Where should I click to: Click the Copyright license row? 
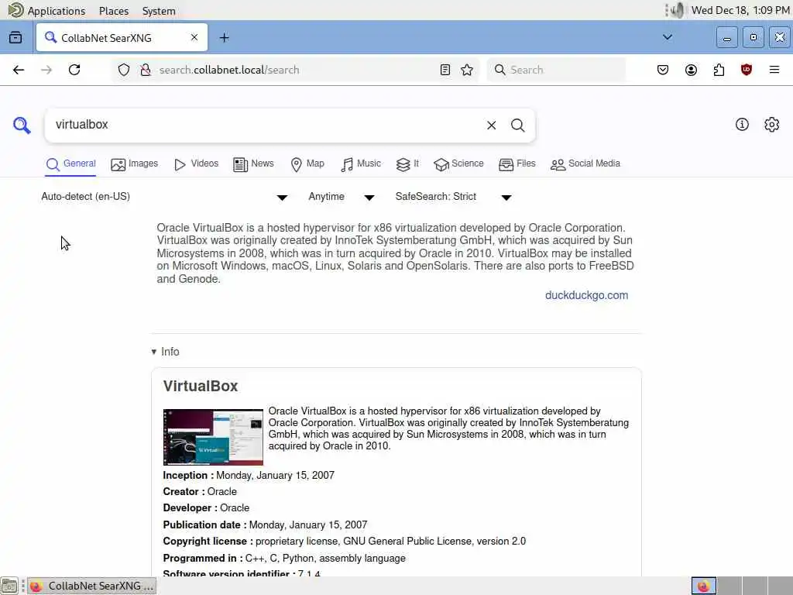pos(344,542)
